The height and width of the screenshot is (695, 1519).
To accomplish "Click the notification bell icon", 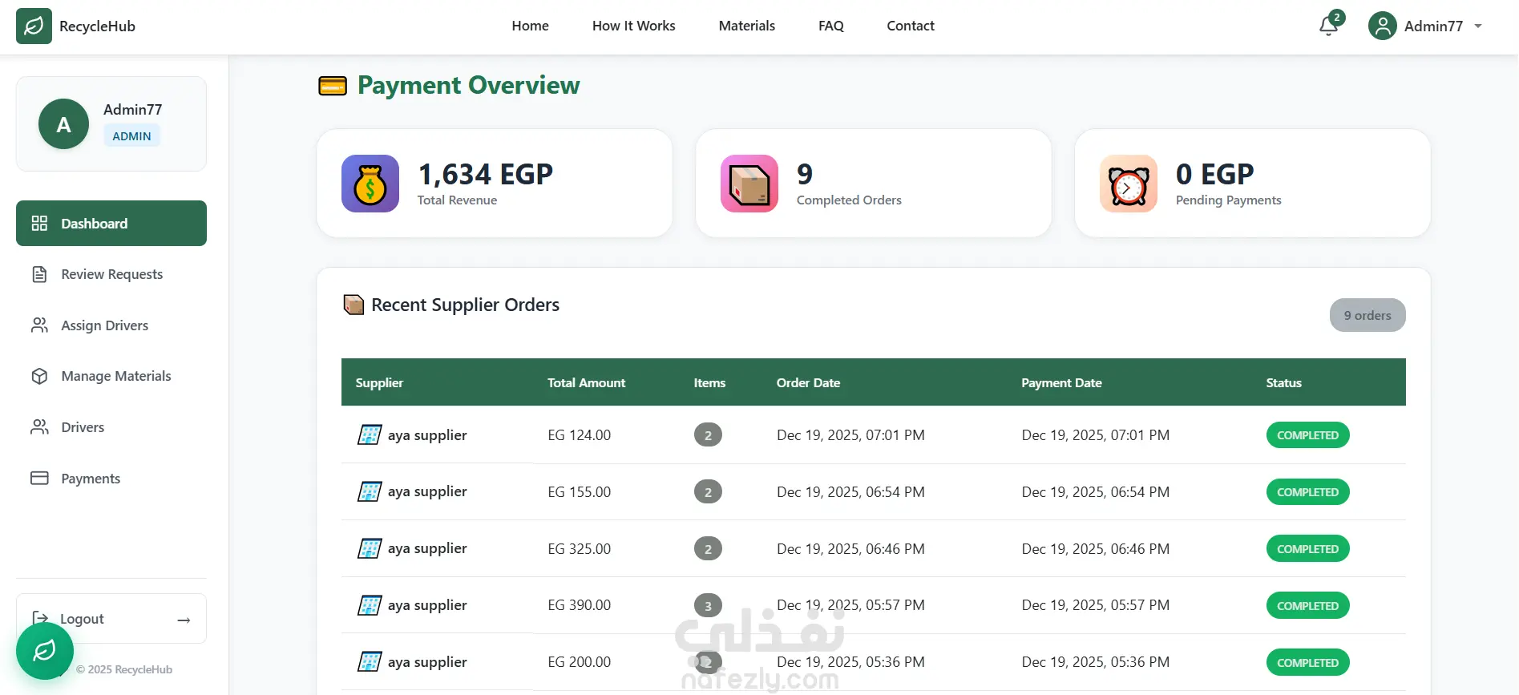I will click(x=1328, y=26).
